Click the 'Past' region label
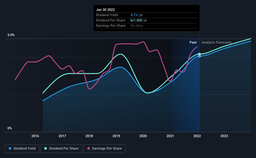Screen dimensions: 256x158 pyautogui.click(x=193, y=42)
